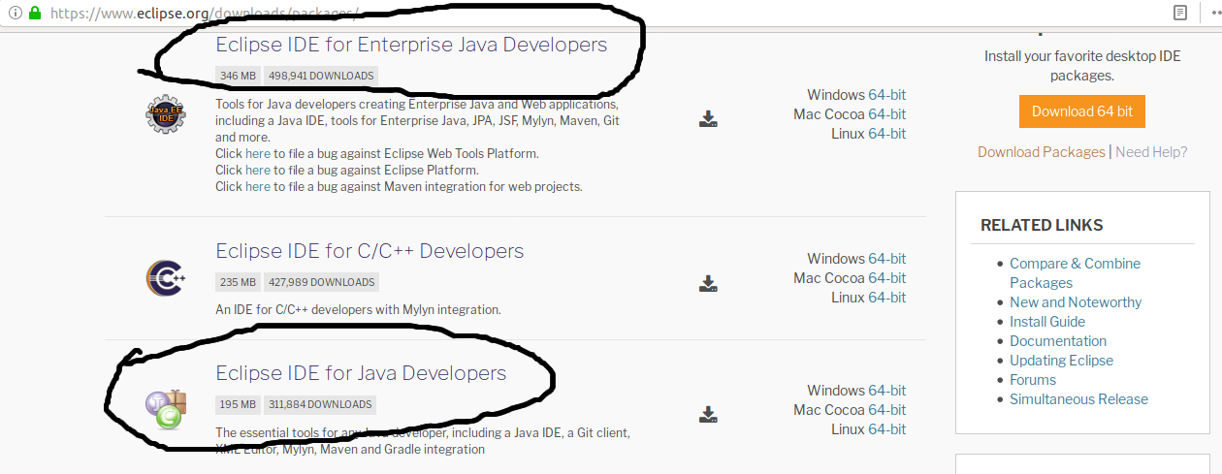Click the 427,989 DOWNLOADS badge

pos(321,282)
